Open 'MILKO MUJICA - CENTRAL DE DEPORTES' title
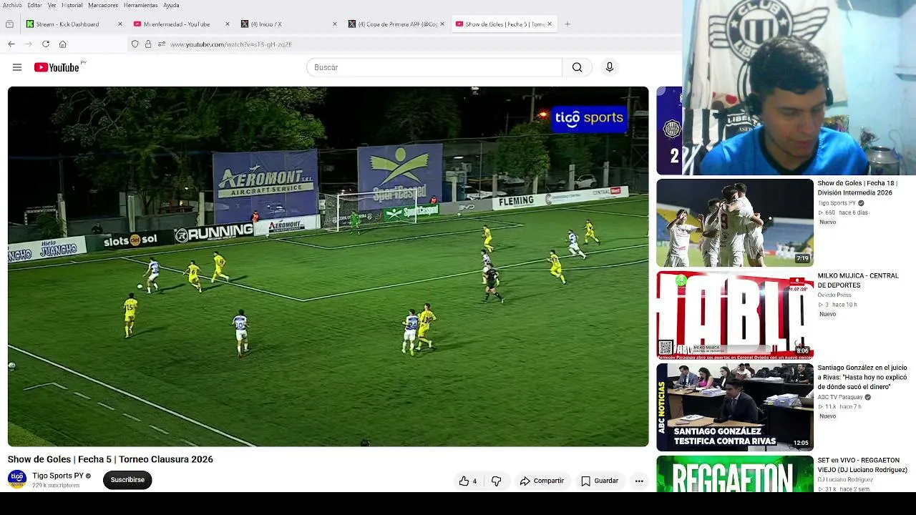Image resolution: width=916 pixels, height=515 pixels. 858,280
